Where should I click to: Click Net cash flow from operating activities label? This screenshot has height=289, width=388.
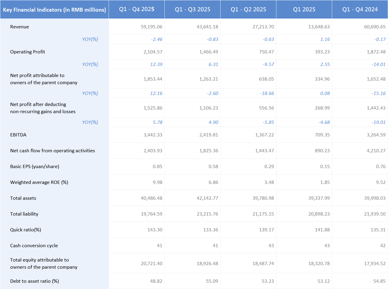(x=53, y=151)
